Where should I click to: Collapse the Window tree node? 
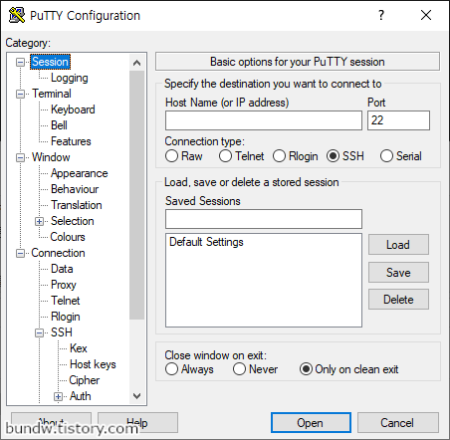(x=20, y=157)
